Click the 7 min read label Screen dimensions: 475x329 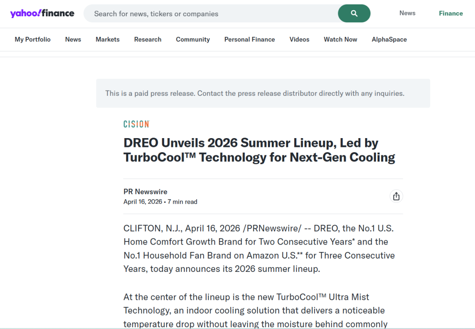pos(183,202)
